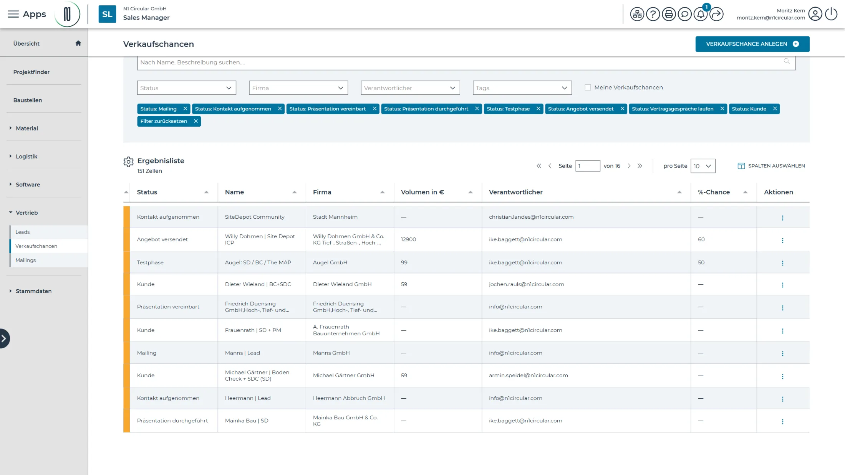The width and height of the screenshot is (845, 475).
Task: Open the chat bubble icon
Action: click(x=684, y=14)
